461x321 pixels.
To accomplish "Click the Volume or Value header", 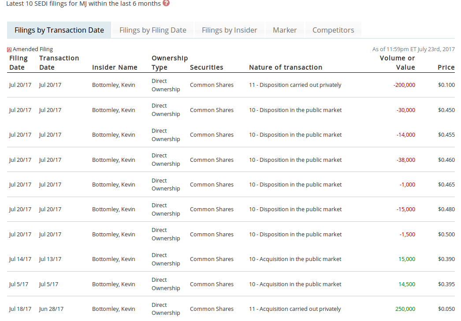I will [x=397, y=63].
